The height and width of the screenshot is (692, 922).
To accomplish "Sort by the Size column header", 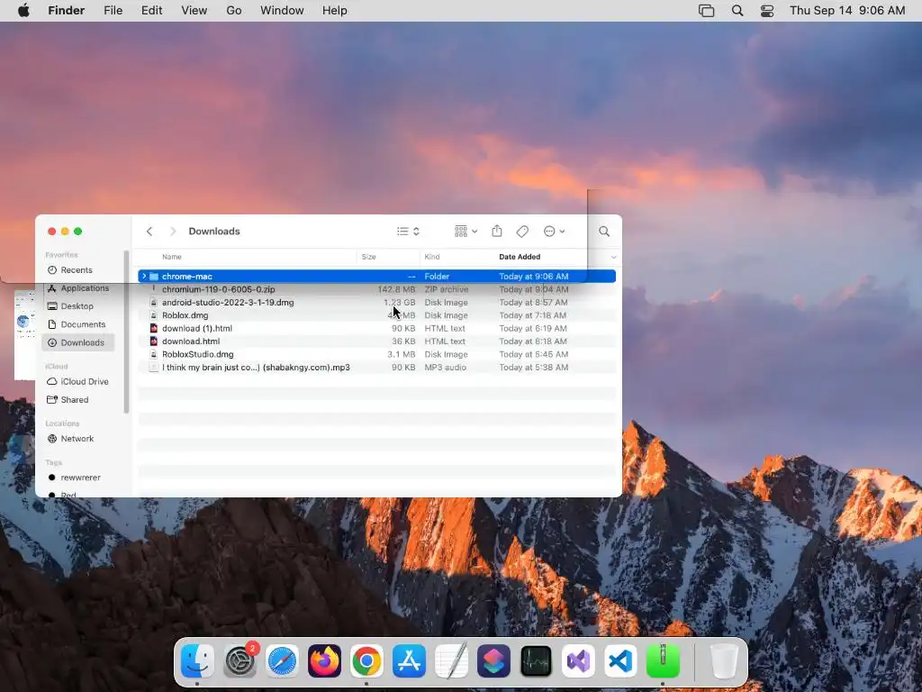I will (x=368, y=257).
